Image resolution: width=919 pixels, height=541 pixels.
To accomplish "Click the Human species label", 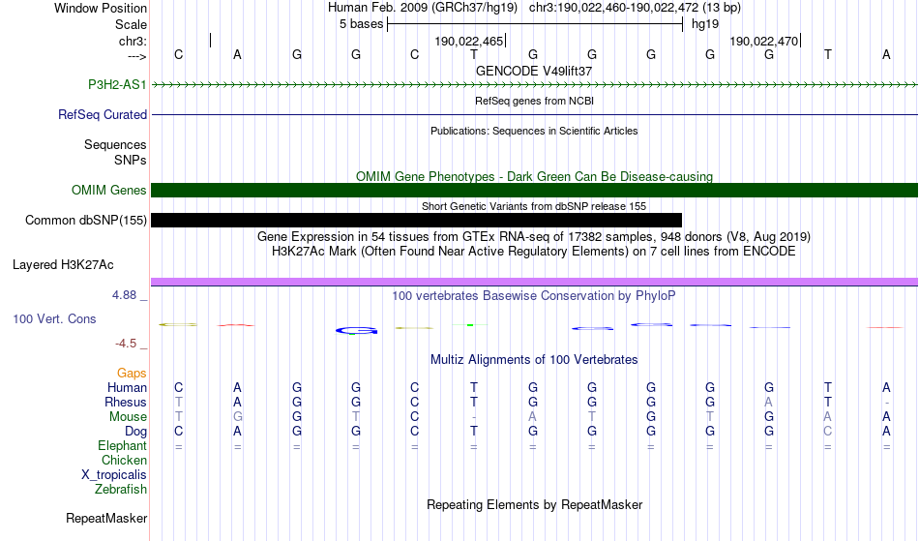I will click(127, 387).
